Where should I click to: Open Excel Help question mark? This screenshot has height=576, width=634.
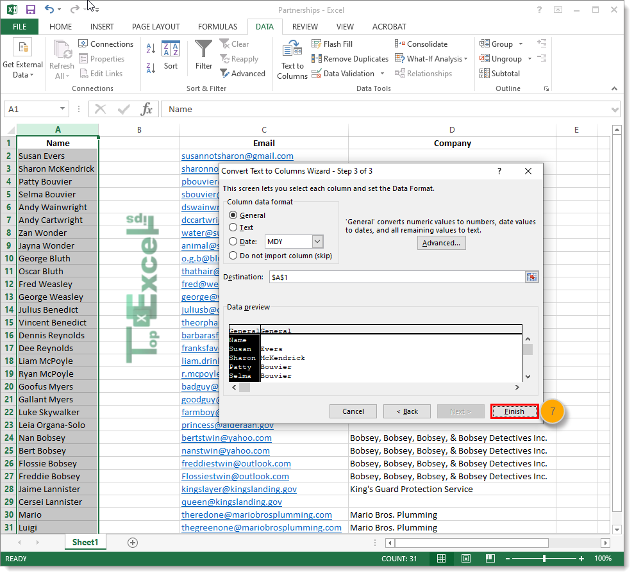coord(539,10)
